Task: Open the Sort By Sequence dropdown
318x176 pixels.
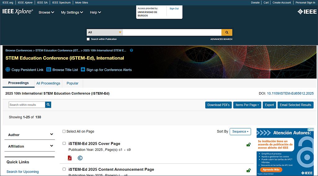Action: tap(240, 131)
